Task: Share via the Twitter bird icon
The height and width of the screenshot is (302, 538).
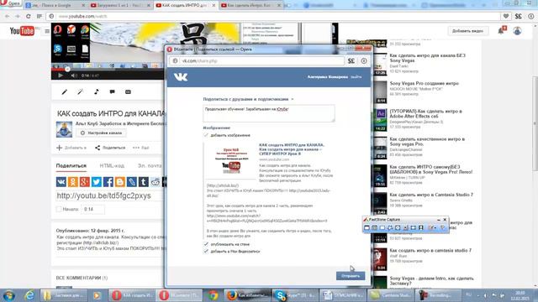Action: pyautogui.click(x=97, y=181)
